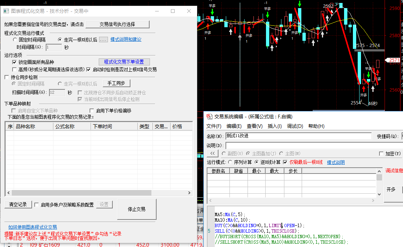Image resolution: width=403 pixels, height=247 pixels.
Task: Click the '...' button beside 走完一根K线以后
Action: (x=104, y=39)
